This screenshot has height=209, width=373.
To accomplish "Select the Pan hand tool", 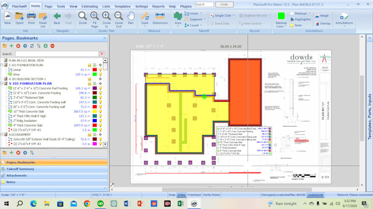I will (131, 18).
